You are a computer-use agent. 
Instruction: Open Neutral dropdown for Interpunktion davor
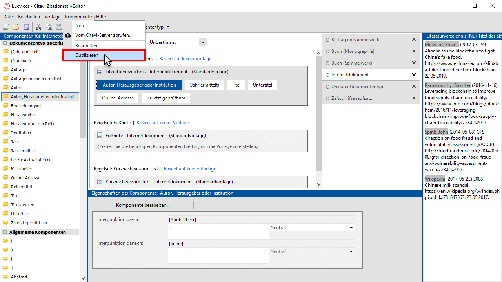[351, 228]
